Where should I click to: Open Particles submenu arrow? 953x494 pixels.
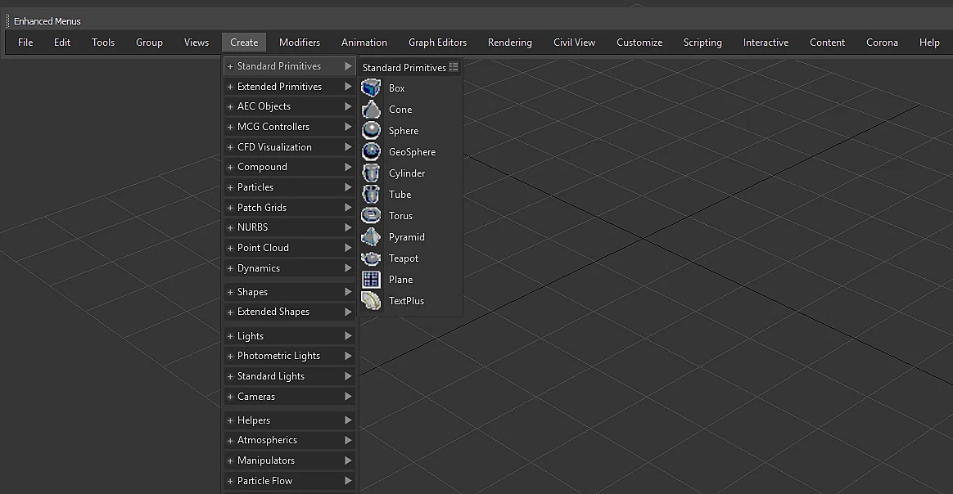pos(348,187)
